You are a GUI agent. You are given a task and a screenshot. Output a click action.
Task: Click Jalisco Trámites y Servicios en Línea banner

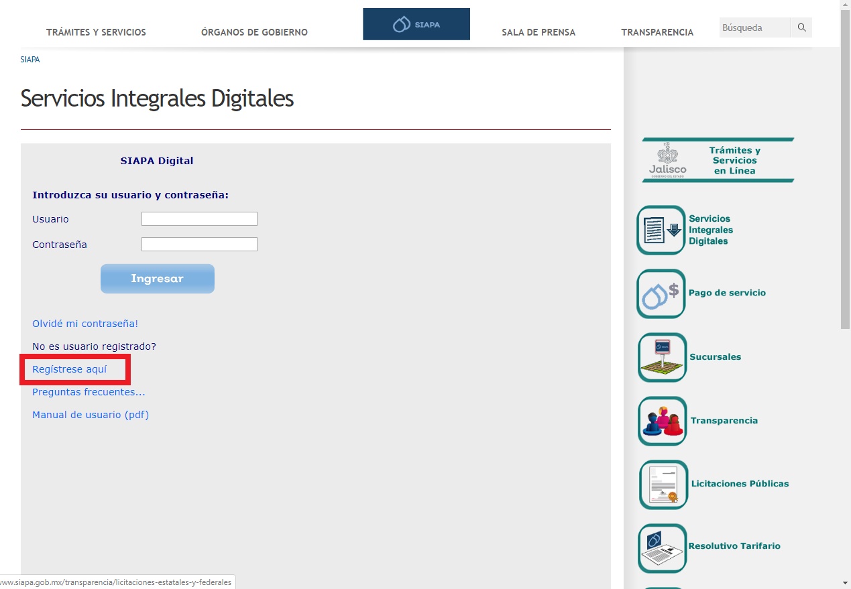click(x=718, y=160)
